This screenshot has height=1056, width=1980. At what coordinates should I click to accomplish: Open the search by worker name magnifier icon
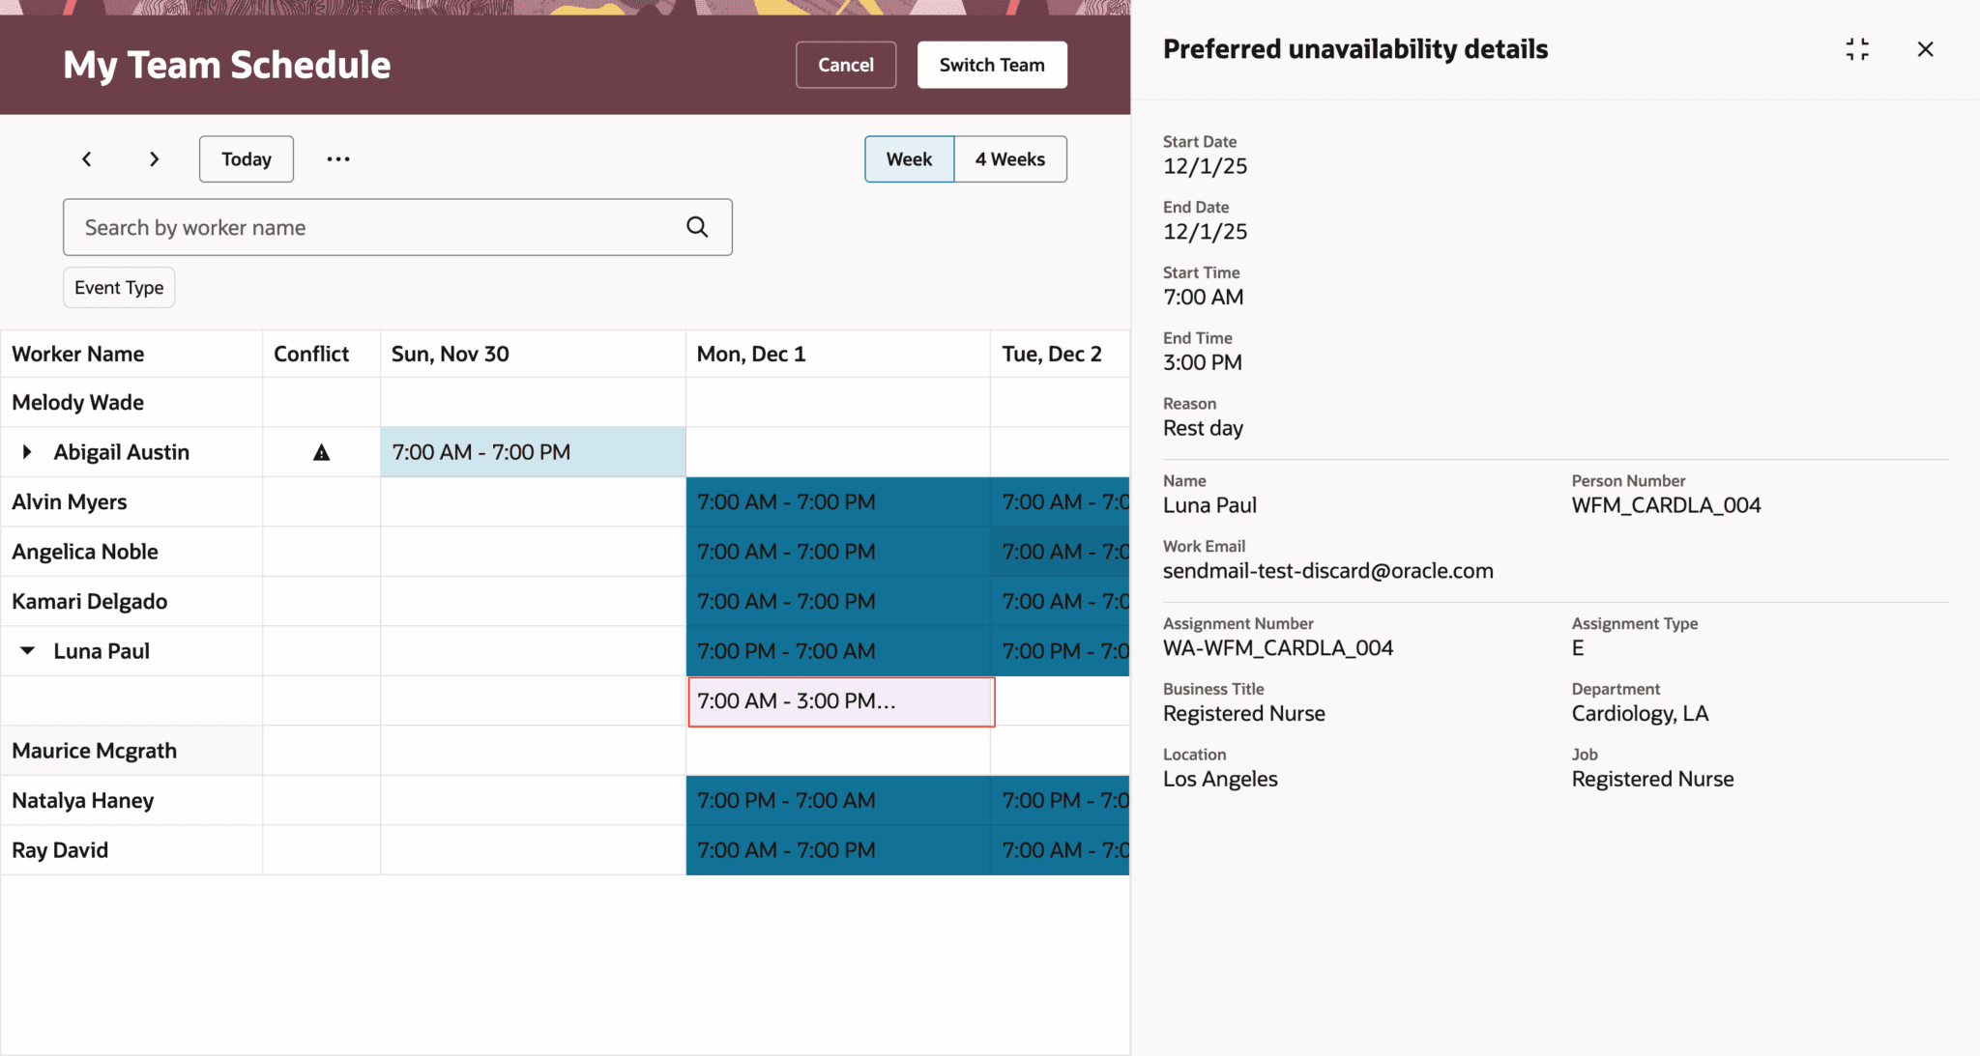pos(698,227)
